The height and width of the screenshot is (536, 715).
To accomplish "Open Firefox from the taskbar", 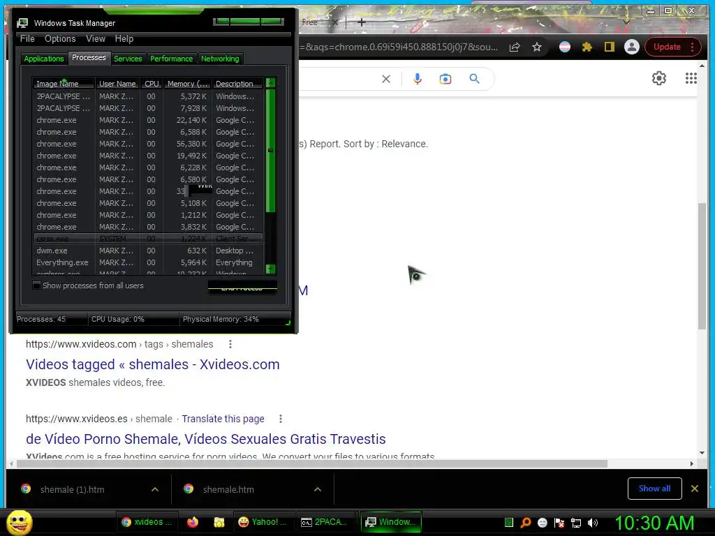I will [x=193, y=522].
